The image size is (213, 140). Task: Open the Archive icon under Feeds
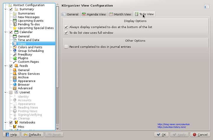[15, 77]
